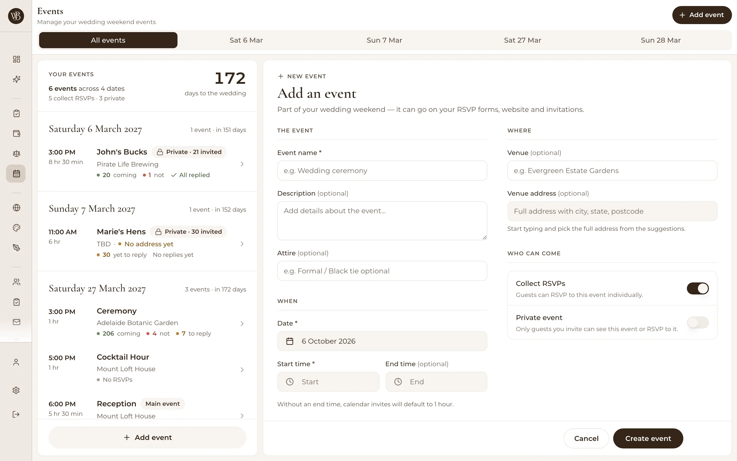Click Add event button in top header
737x461 pixels.
click(702, 15)
